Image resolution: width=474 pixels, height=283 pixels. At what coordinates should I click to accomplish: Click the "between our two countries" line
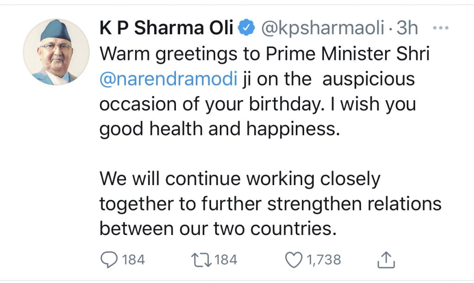218,229
